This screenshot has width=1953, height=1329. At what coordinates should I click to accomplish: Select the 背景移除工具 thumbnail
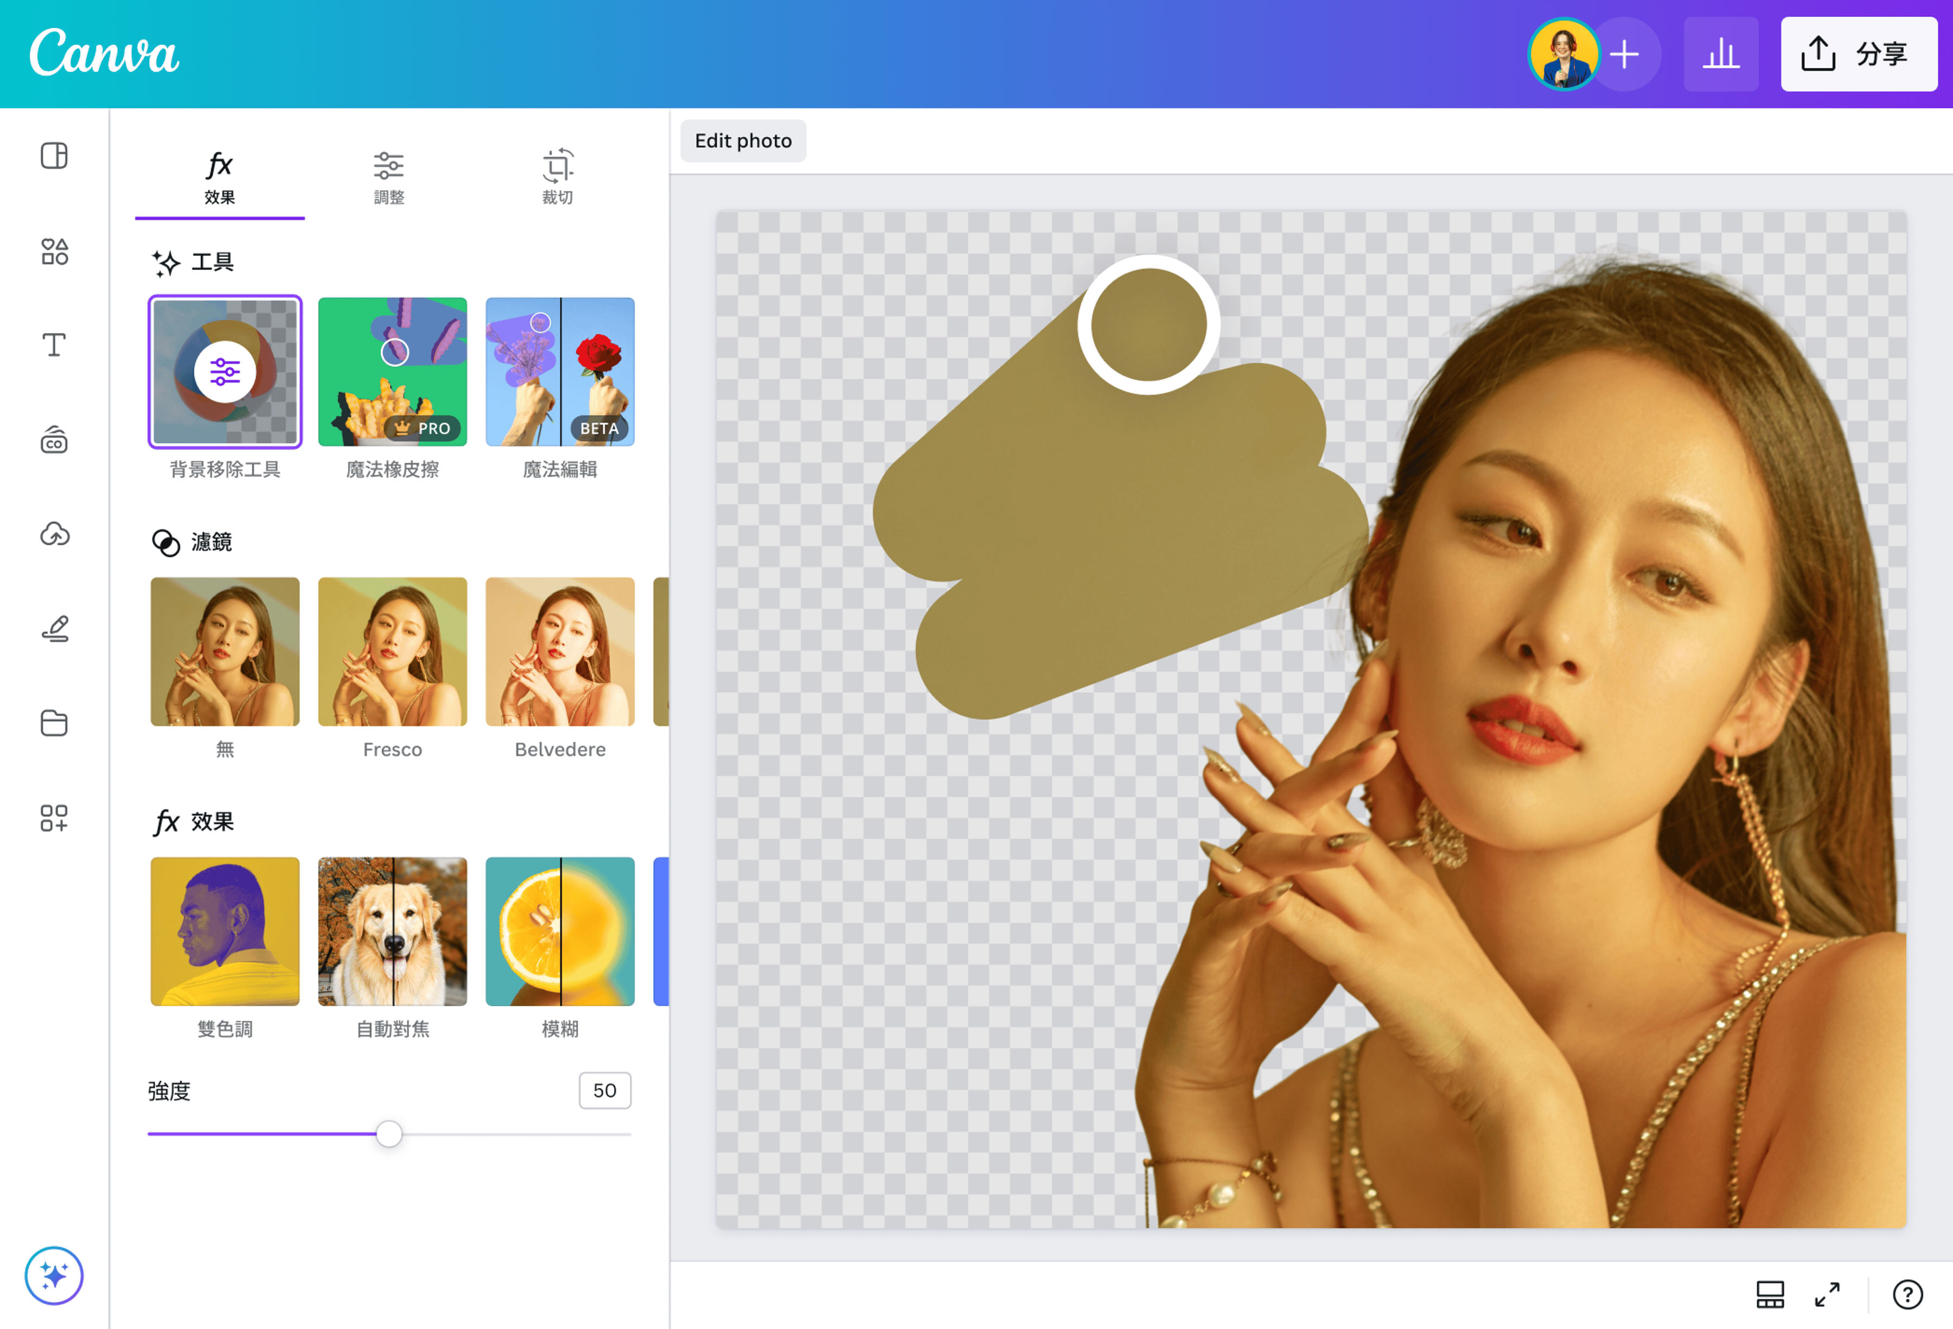[225, 372]
